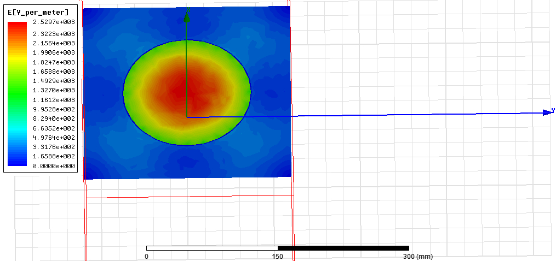
Task: Click the coordinate system origin point
Action: (x=187, y=117)
